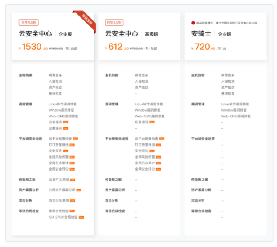Click the ¥612 price

[117, 47]
